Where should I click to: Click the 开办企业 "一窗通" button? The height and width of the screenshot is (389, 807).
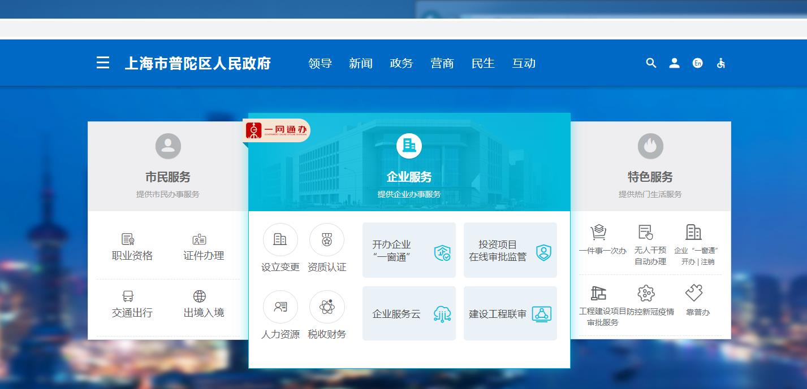point(409,250)
